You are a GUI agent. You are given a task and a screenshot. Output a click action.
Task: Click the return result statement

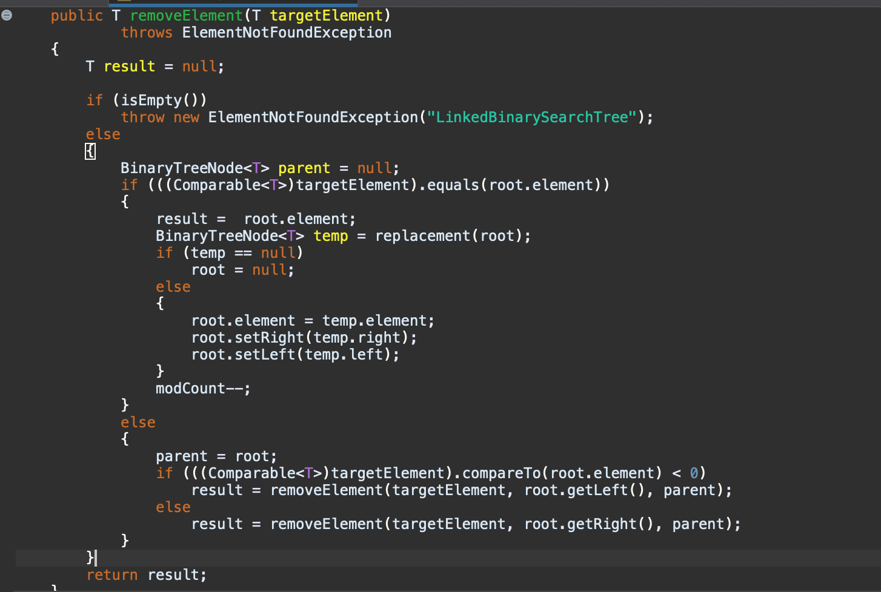point(144,574)
